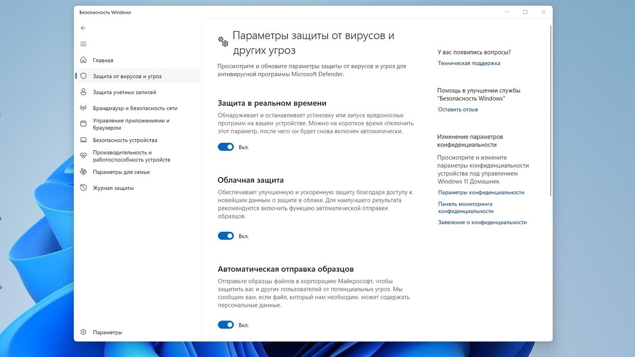Viewport: 635px width, 357px height.
Task: Click heading Автоматическая отправка образцов
Action: click(286, 269)
